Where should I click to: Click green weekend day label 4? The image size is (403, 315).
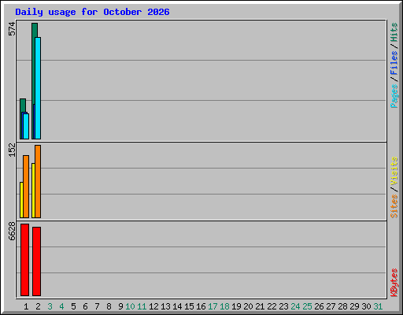[x=61, y=306]
